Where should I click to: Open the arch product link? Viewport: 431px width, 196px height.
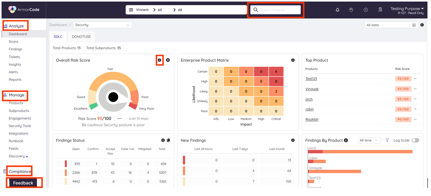click(309, 99)
